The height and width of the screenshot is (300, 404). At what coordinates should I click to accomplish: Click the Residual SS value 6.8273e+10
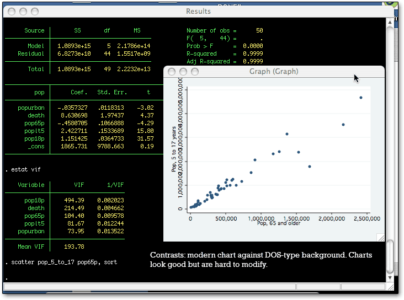[x=74, y=53]
